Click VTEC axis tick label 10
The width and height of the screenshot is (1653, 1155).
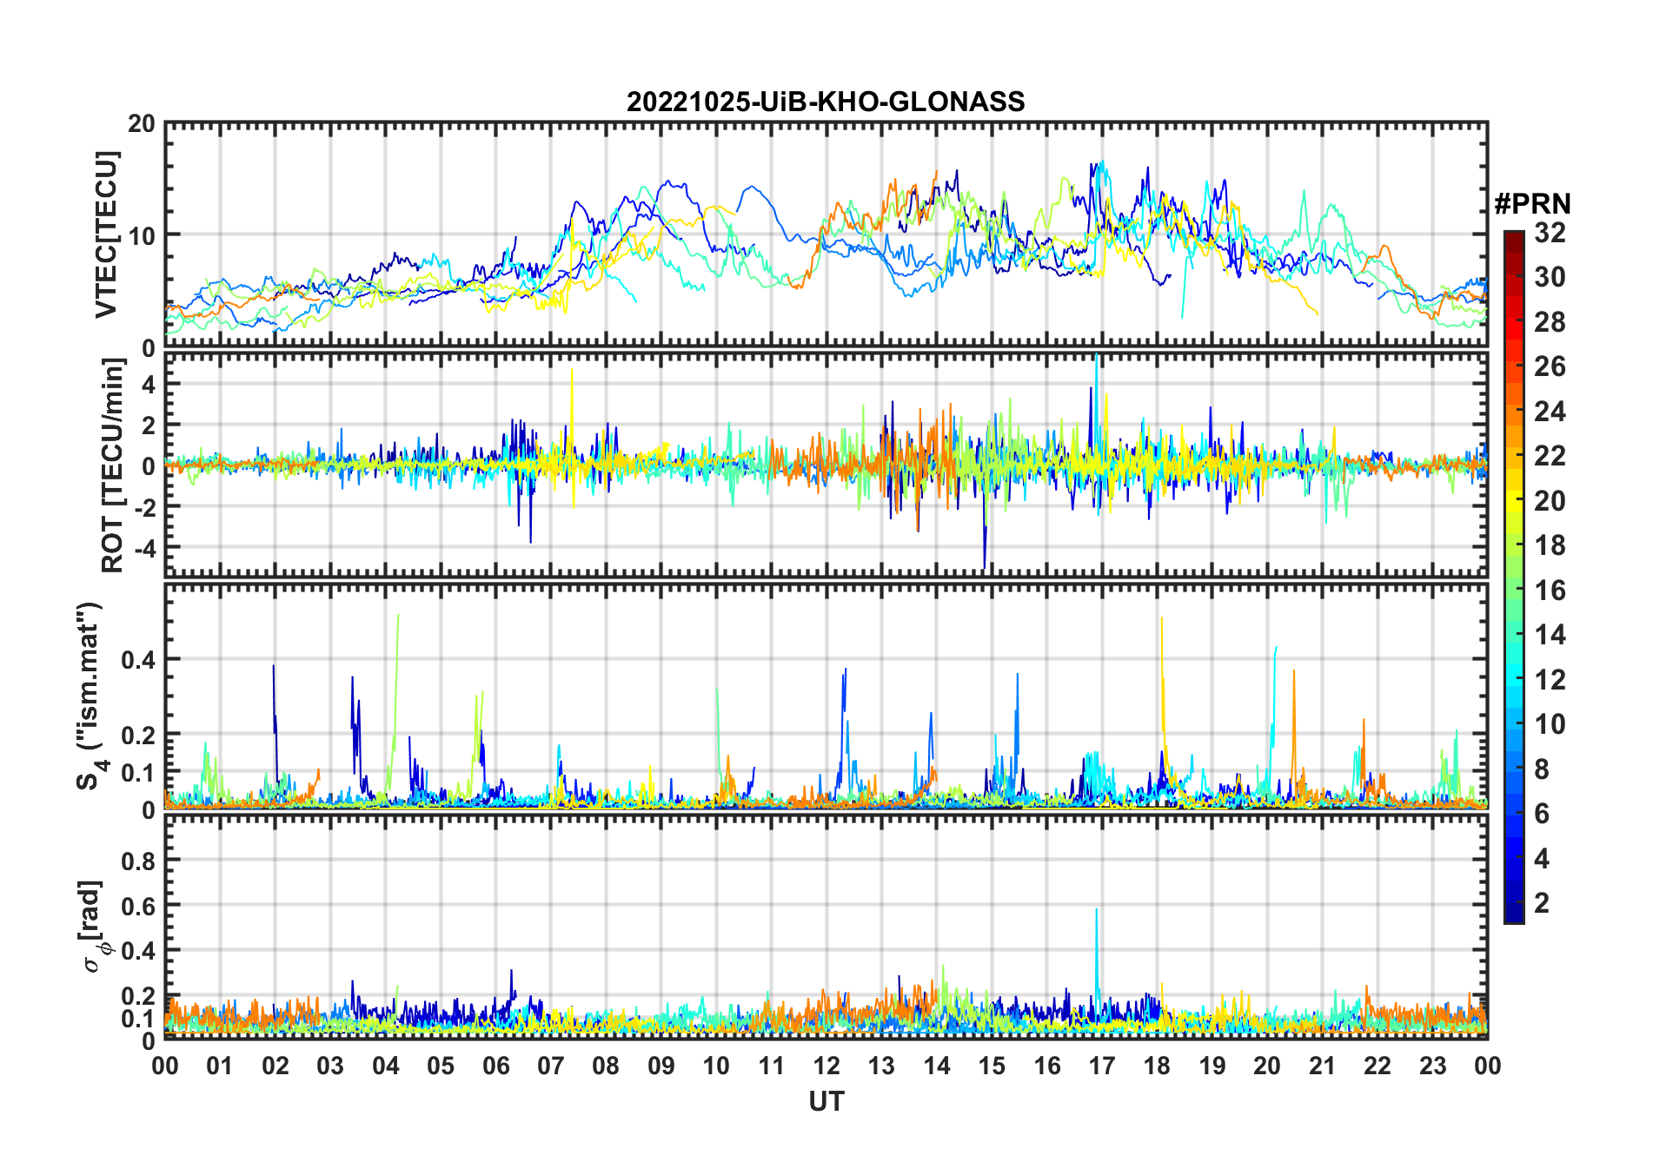click(x=142, y=235)
